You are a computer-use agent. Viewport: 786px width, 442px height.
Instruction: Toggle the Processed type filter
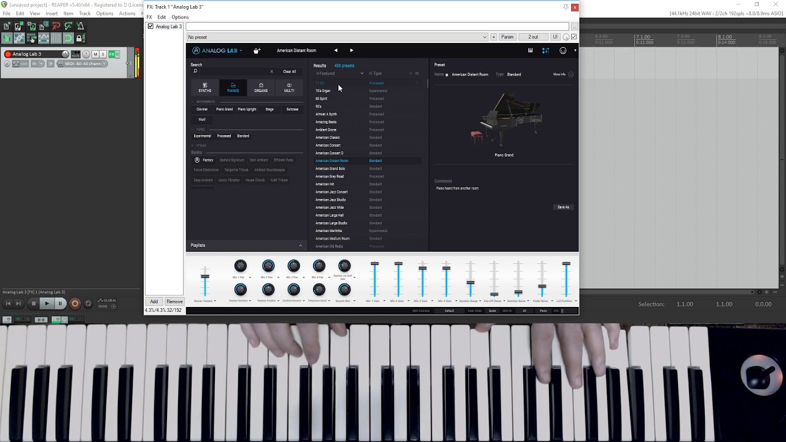pos(224,136)
